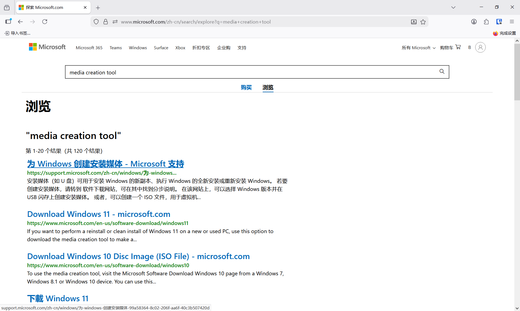Bookmark this page with the star icon
Viewport: 520px width, 311px height.
423,22
